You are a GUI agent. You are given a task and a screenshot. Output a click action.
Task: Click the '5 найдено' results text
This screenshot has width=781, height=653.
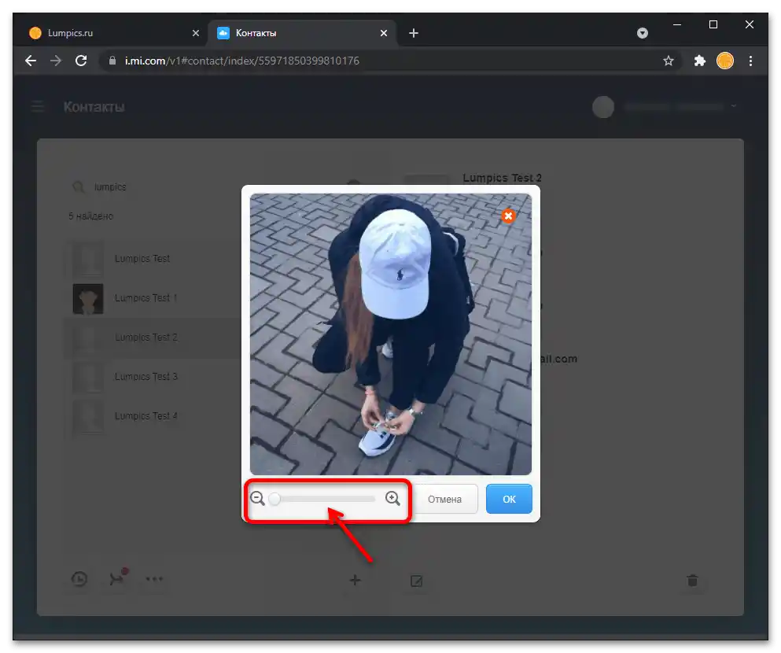[91, 216]
